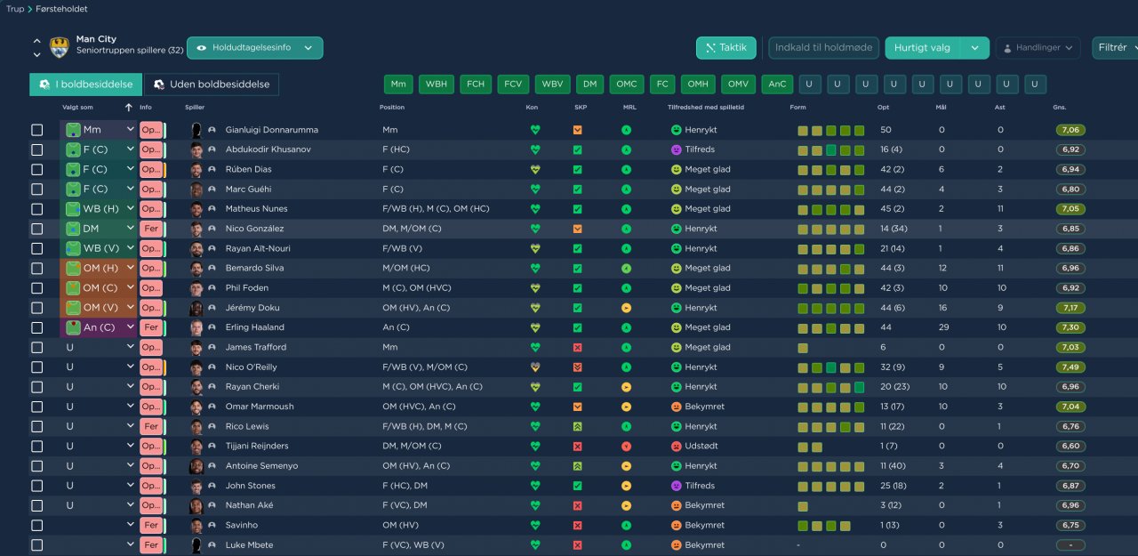Image resolution: width=1138 pixels, height=556 pixels.
Task: Click the Man City club badge
Action: [60, 47]
